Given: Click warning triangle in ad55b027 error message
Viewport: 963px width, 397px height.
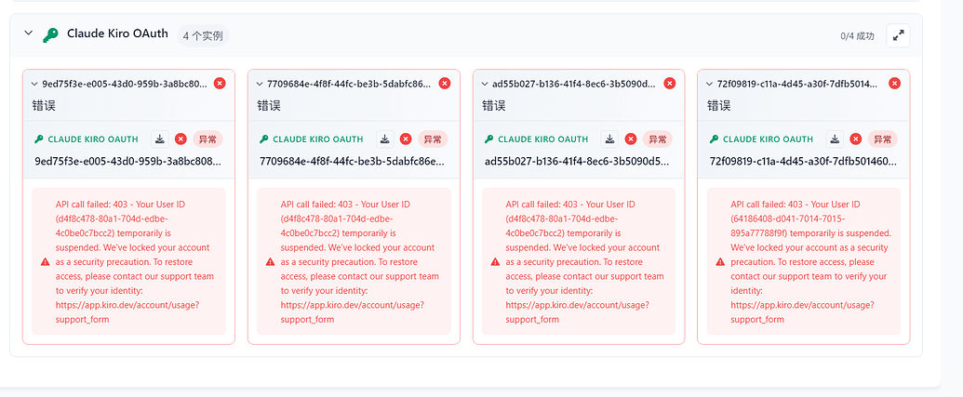Looking at the screenshot, I should tap(496, 262).
